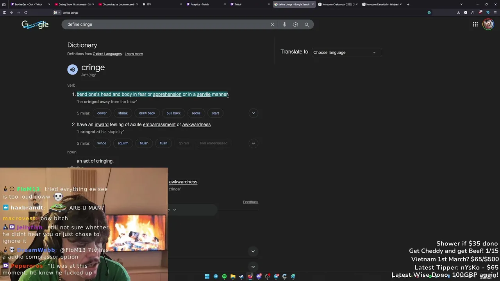Open a new browser tab
The height and width of the screenshot is (281, 500).
[408, 4]
